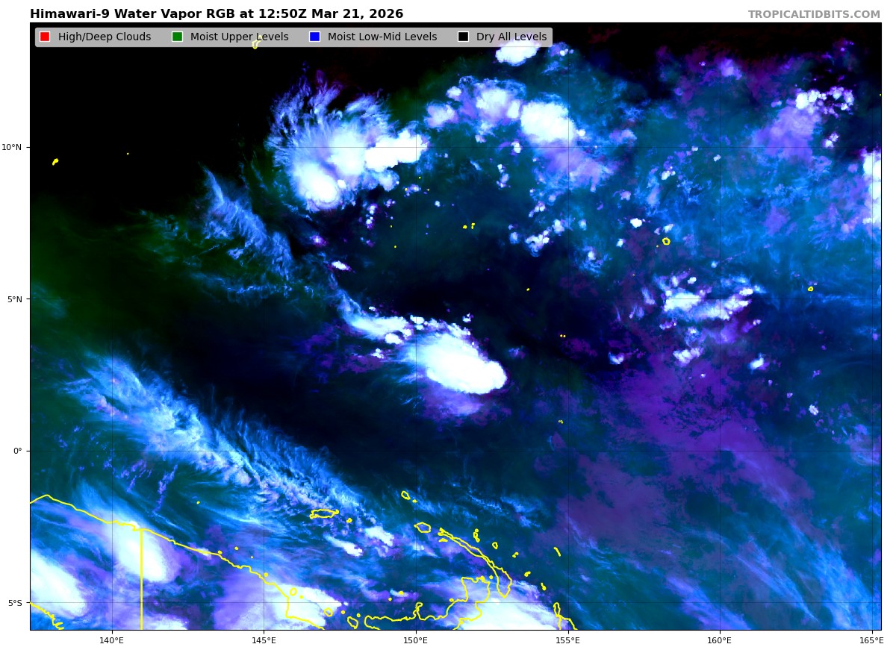This screenshot has height=647, width=896.
Task: Click the 140°E longitude axis label
Action: pyautogui.click(x=112, y=640)
